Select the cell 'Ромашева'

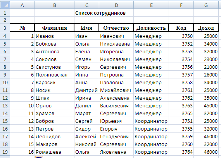pos(54,152)
